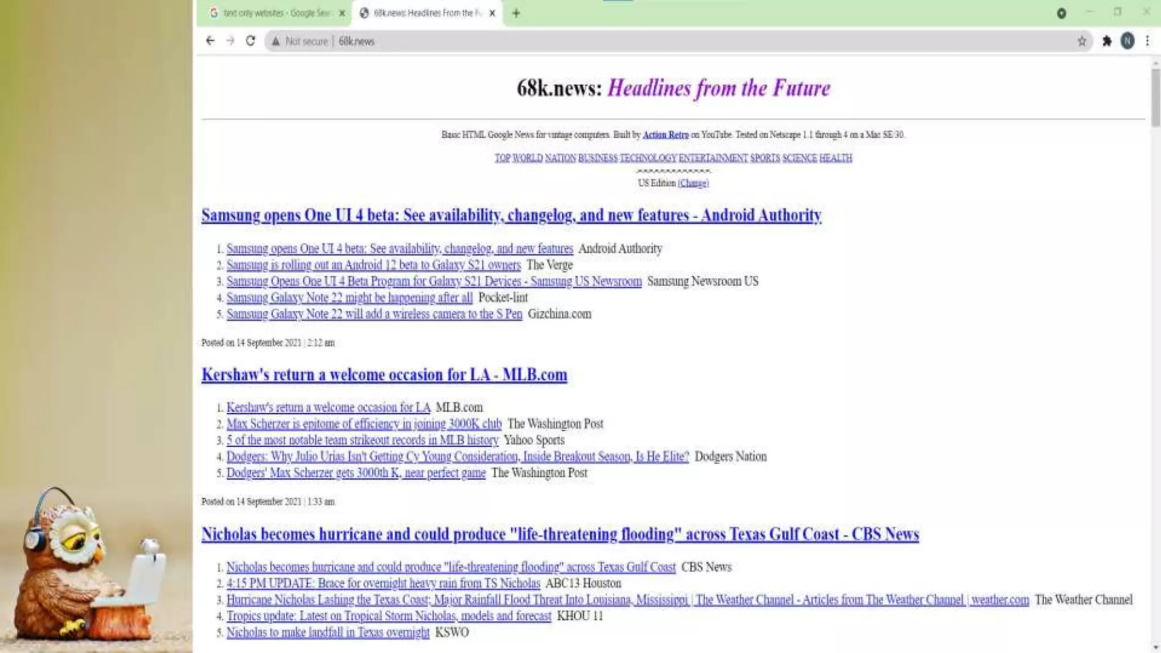
Task: Open the Kershaw's return MLB.com headline
Action: 384,375
